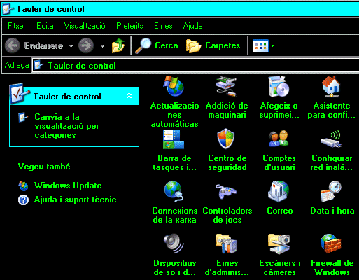Open the Eines menu
This screenshot has height=280, width=359.
[163, 26]
